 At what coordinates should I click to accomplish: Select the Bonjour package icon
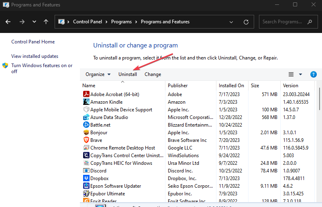pyautogui.click(x=86, y=132)
